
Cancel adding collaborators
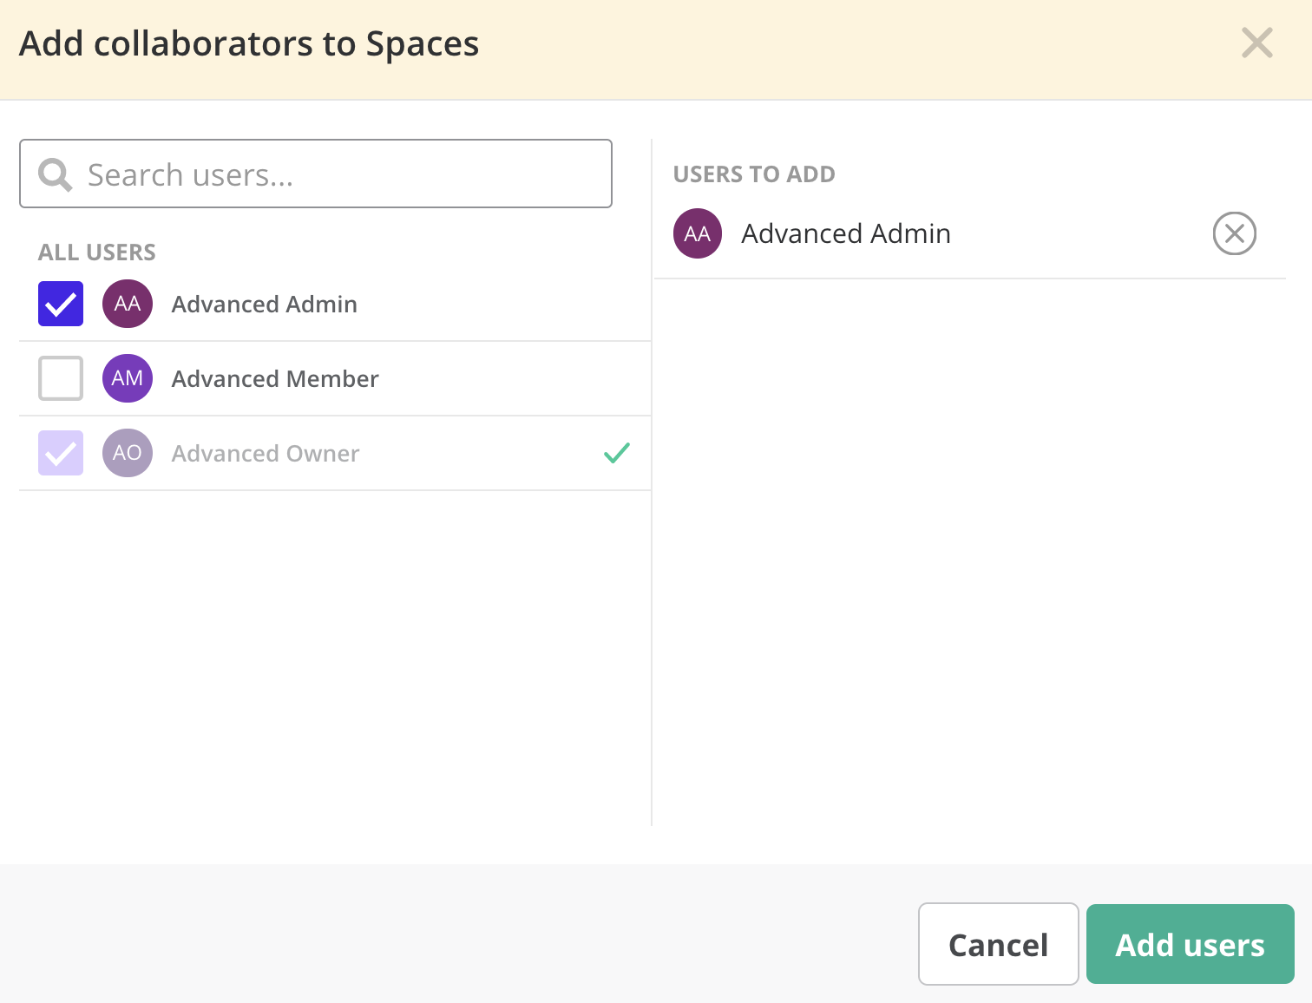(x=998, y=944)
